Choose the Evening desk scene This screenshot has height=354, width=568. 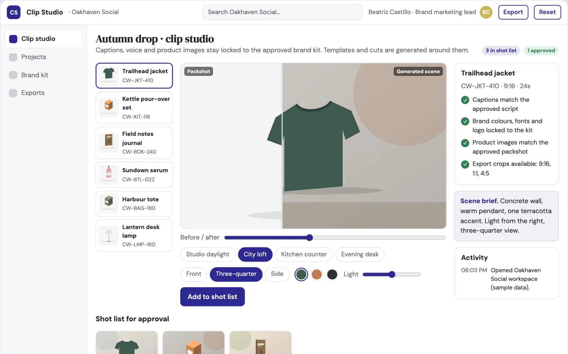click(x=360, y=254)
